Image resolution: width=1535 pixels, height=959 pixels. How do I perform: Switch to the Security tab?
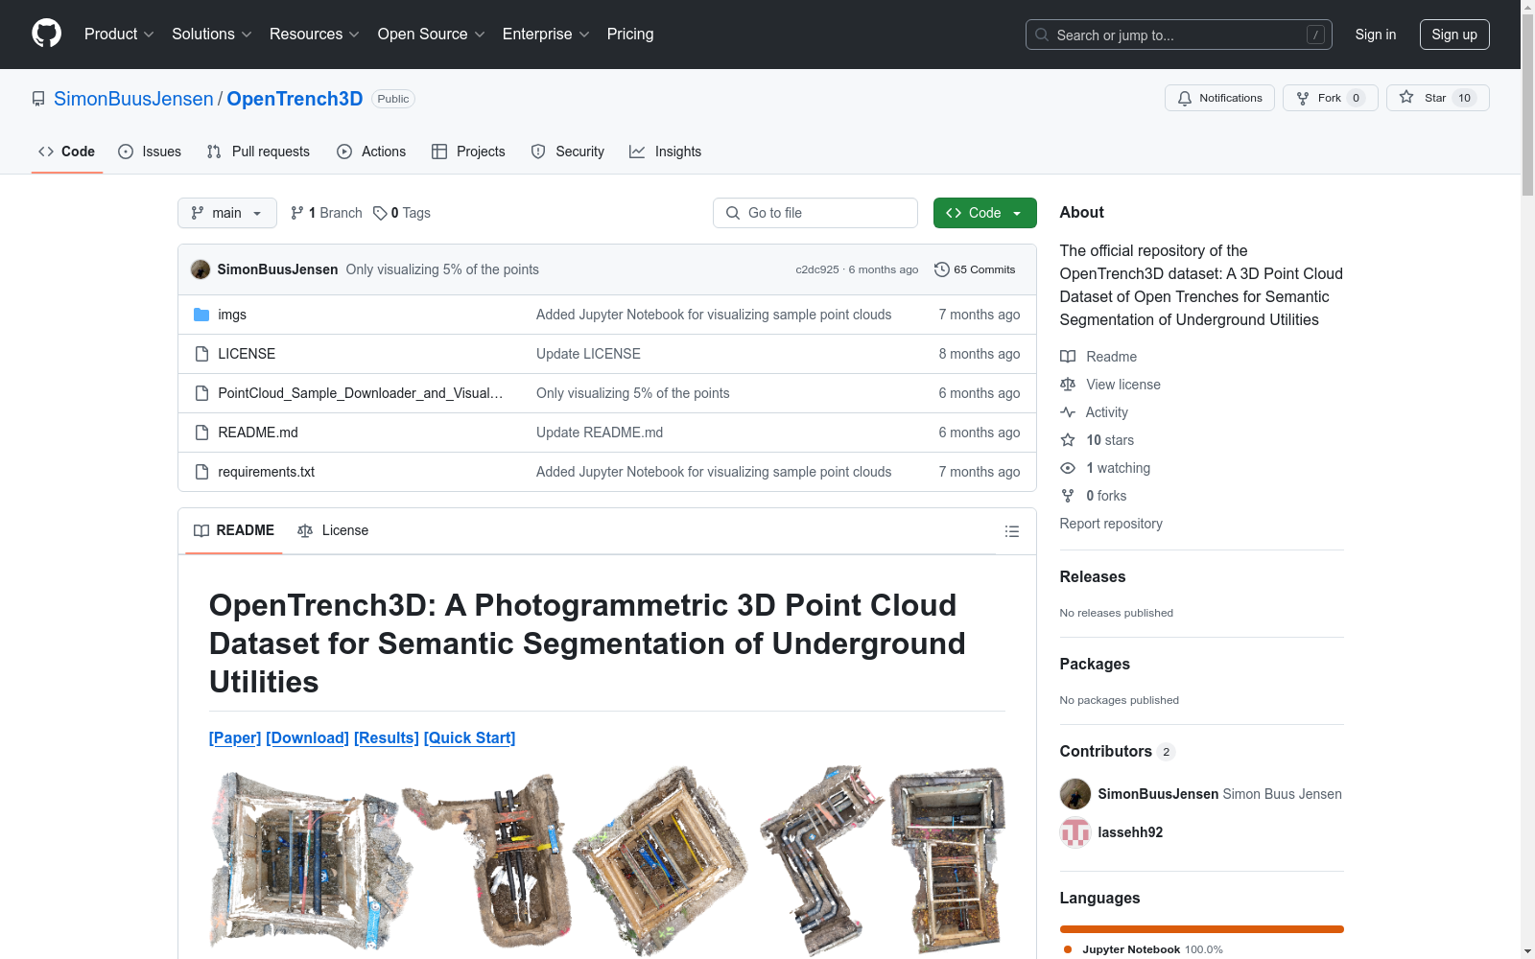568,152
